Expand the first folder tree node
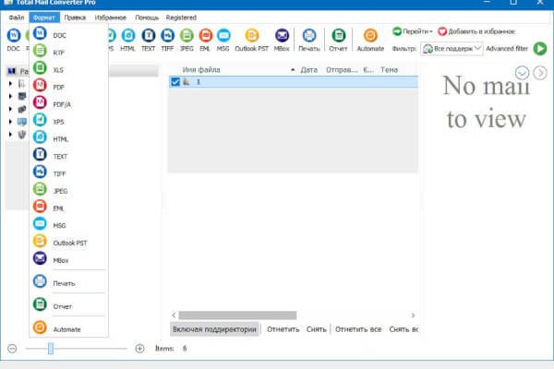This screenshot has height=369, width=554. (x=10, y=83)
